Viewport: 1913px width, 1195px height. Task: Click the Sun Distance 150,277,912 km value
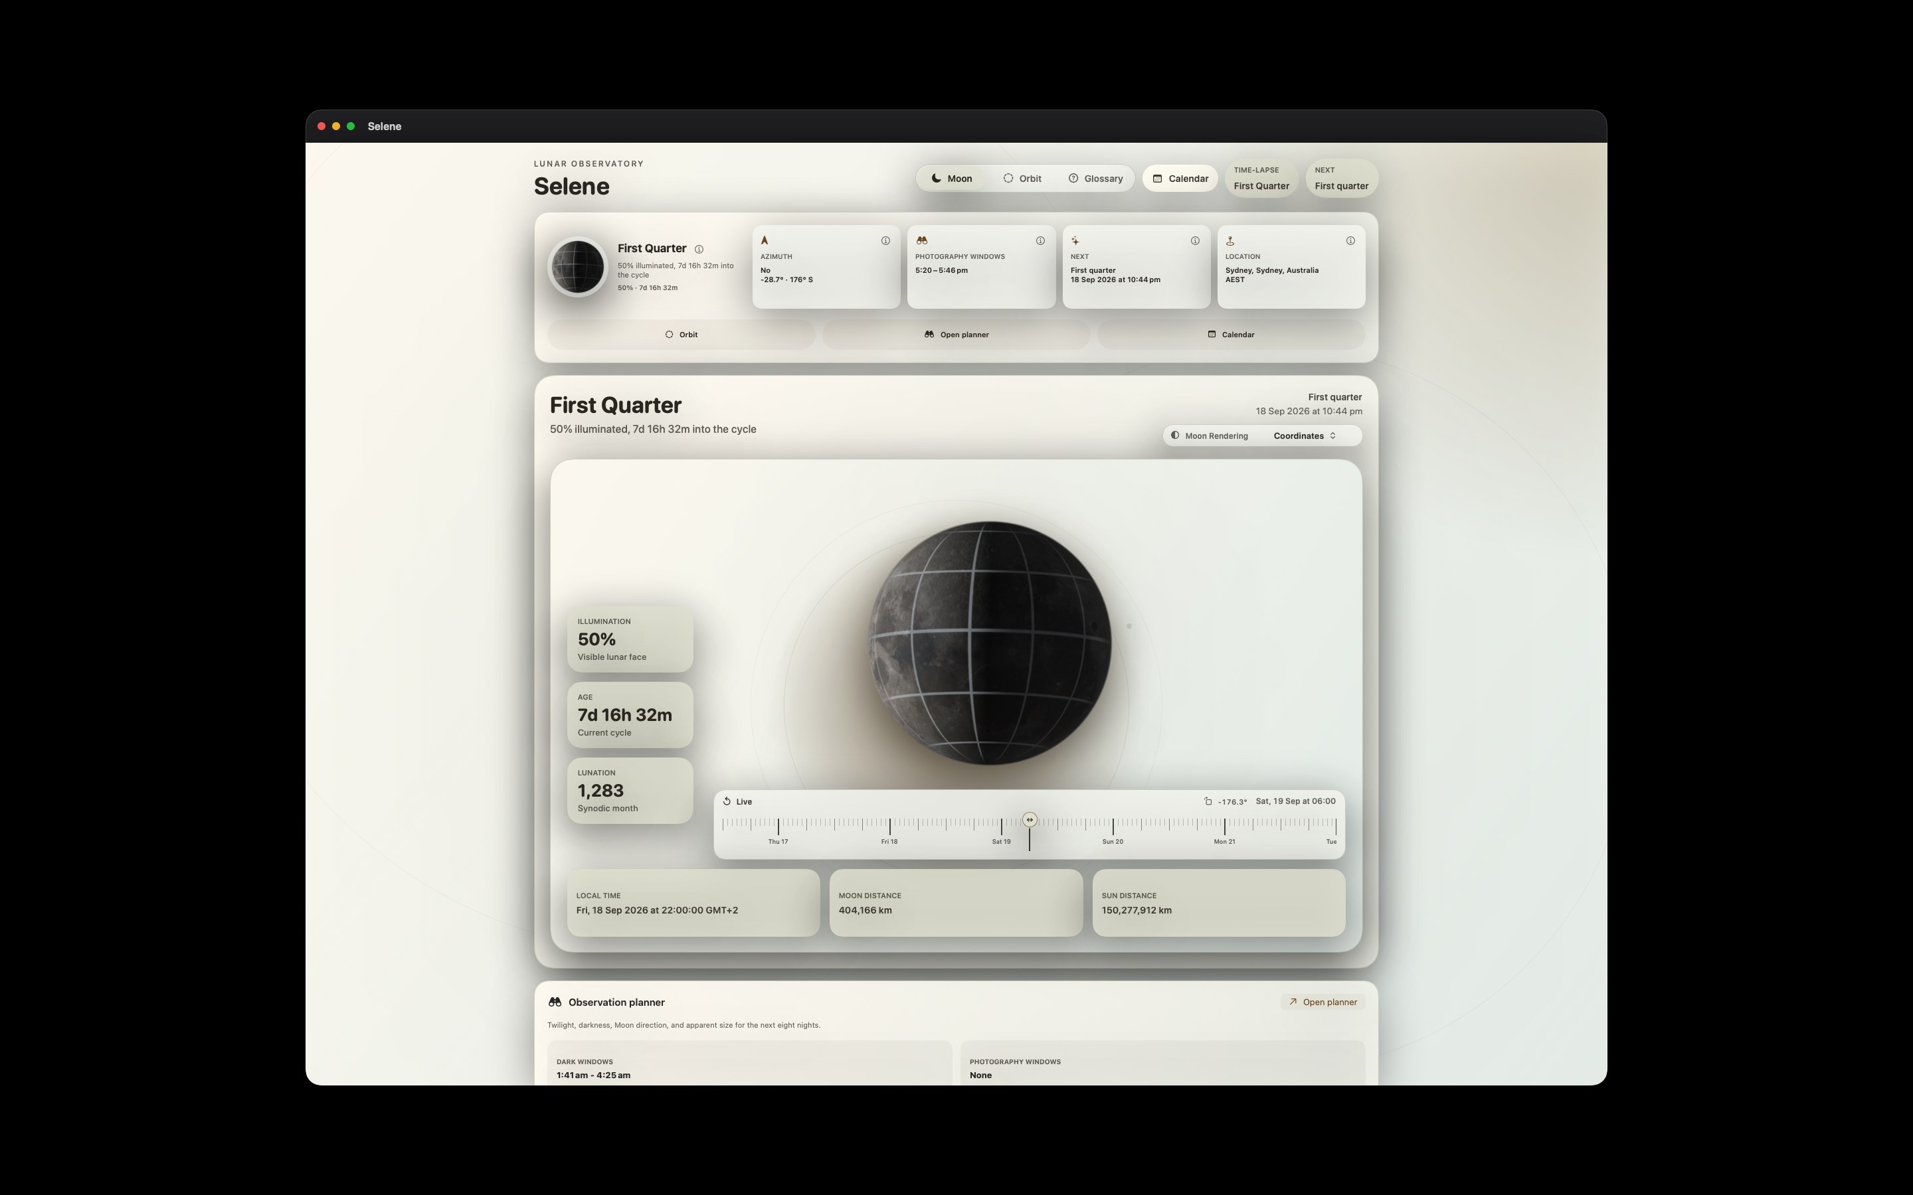[1137, 910]
